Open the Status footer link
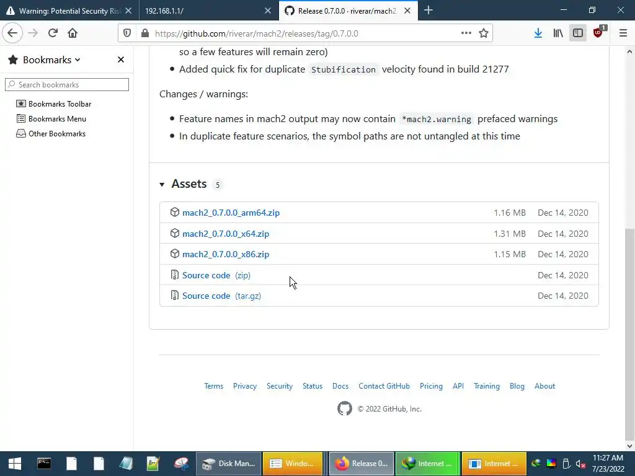The height and width of the screenshot is (476, 635). (x=313, y=386)
